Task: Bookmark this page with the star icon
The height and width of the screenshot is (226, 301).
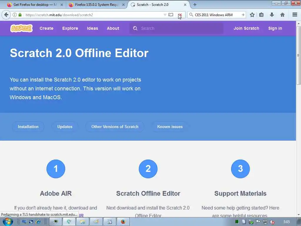Action: point(252,15)
